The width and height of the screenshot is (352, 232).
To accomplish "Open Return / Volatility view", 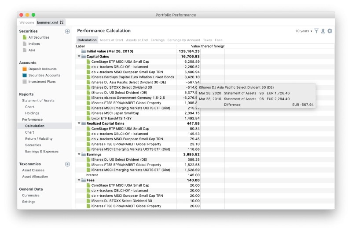I will (x=39, y=138).
